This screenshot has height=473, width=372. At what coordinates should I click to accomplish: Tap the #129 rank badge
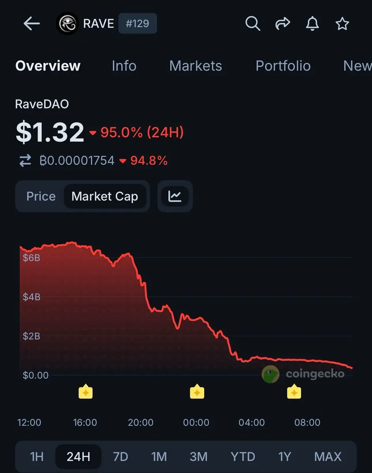[x=138, y=24]
